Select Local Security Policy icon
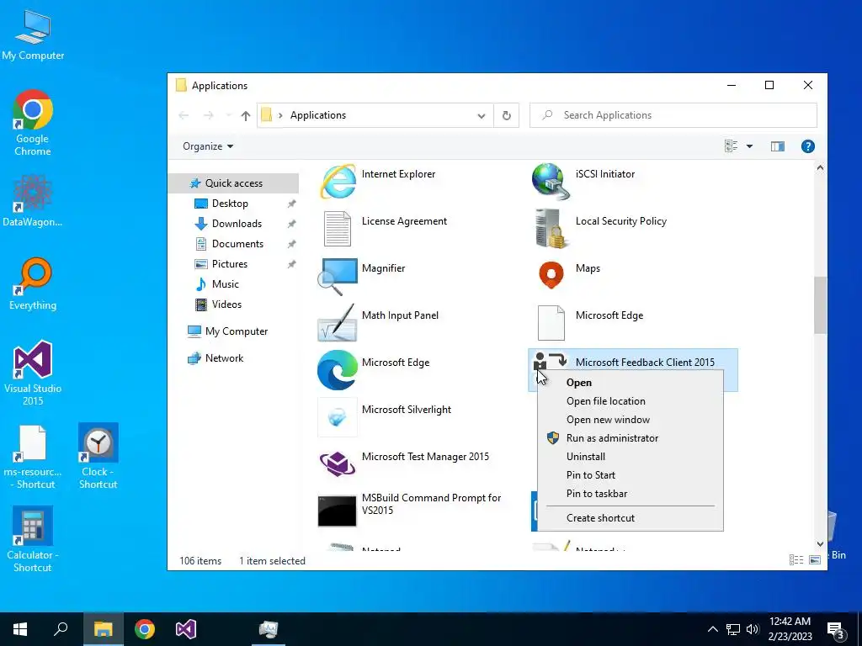The height and width of the screenshot is (646, 862). [551, 229]
